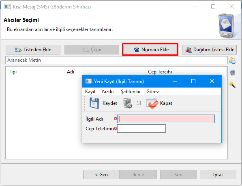Cancel the wizard with İptal
Viewport: 242px width, 186px height.
[218, 174]
